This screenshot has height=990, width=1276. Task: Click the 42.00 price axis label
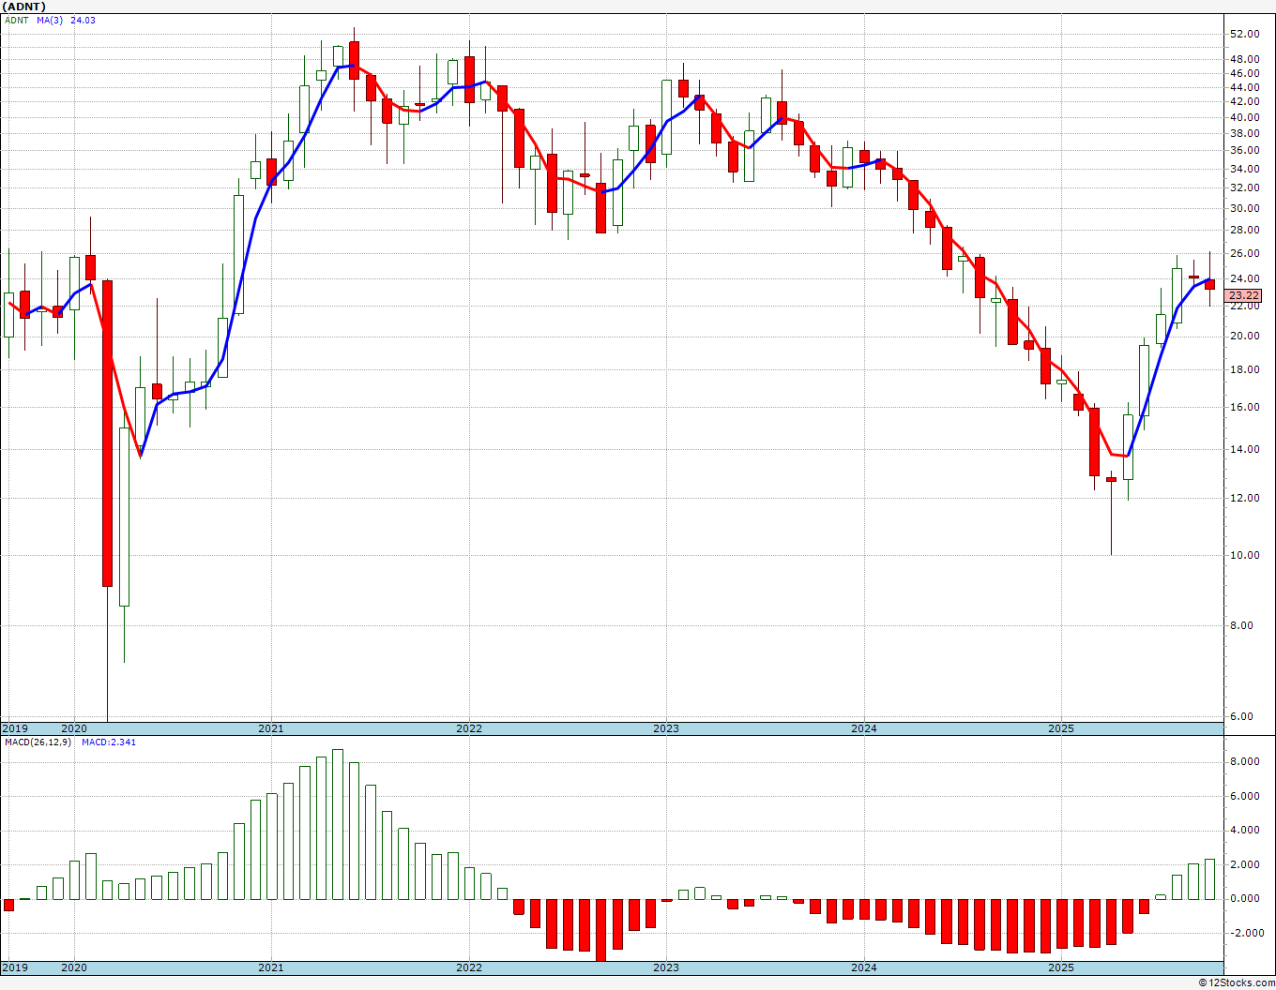1244,101
